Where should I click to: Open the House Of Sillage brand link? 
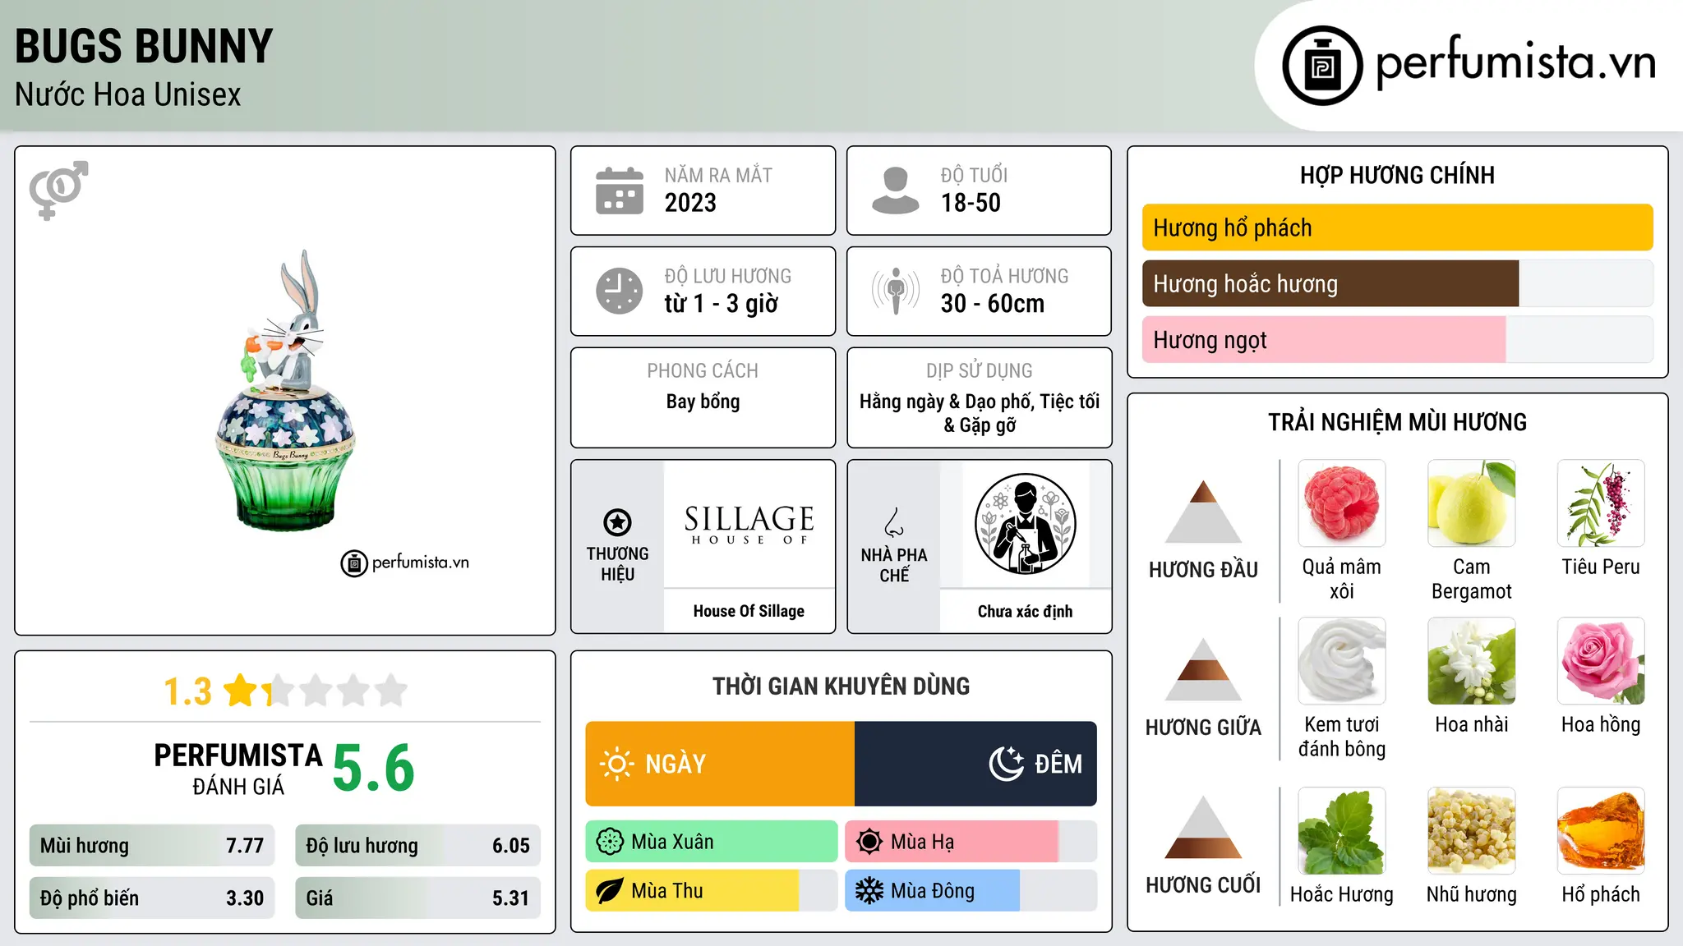749,611
